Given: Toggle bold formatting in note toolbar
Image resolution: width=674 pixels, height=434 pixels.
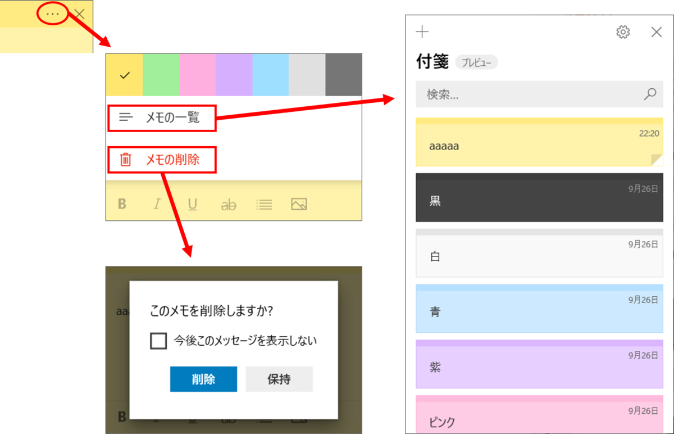Looking at the screenshot, I should [x=122, y=204].
